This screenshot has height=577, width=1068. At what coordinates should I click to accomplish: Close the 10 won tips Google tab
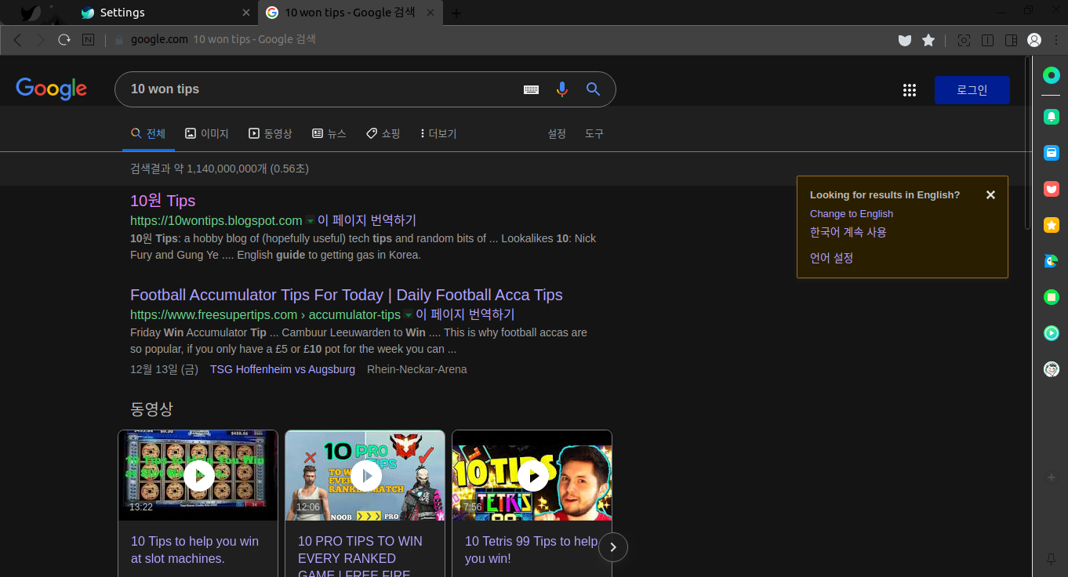(430, 13)
